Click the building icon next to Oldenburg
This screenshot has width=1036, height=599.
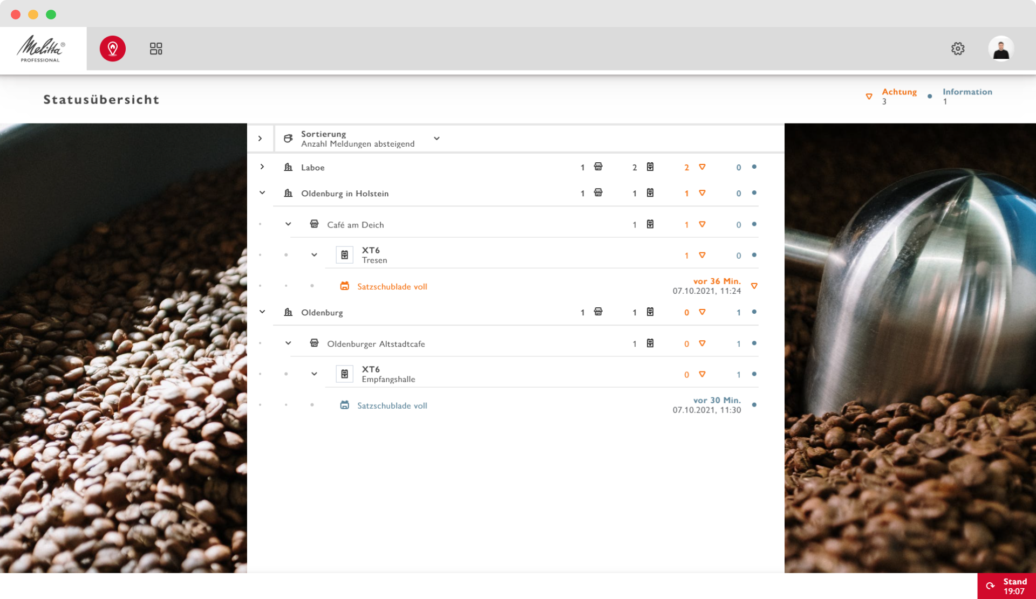(x=288, y=312)
